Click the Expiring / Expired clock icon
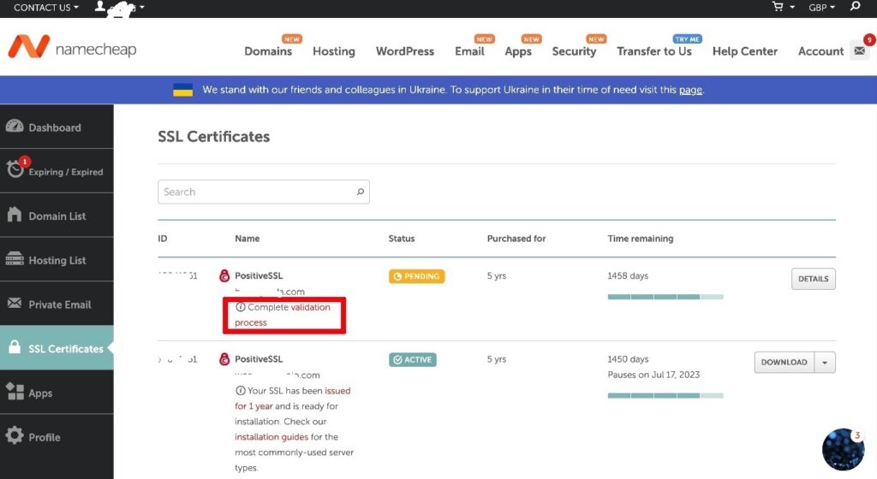This screenshot has width=877, height=479. [15, 169]
